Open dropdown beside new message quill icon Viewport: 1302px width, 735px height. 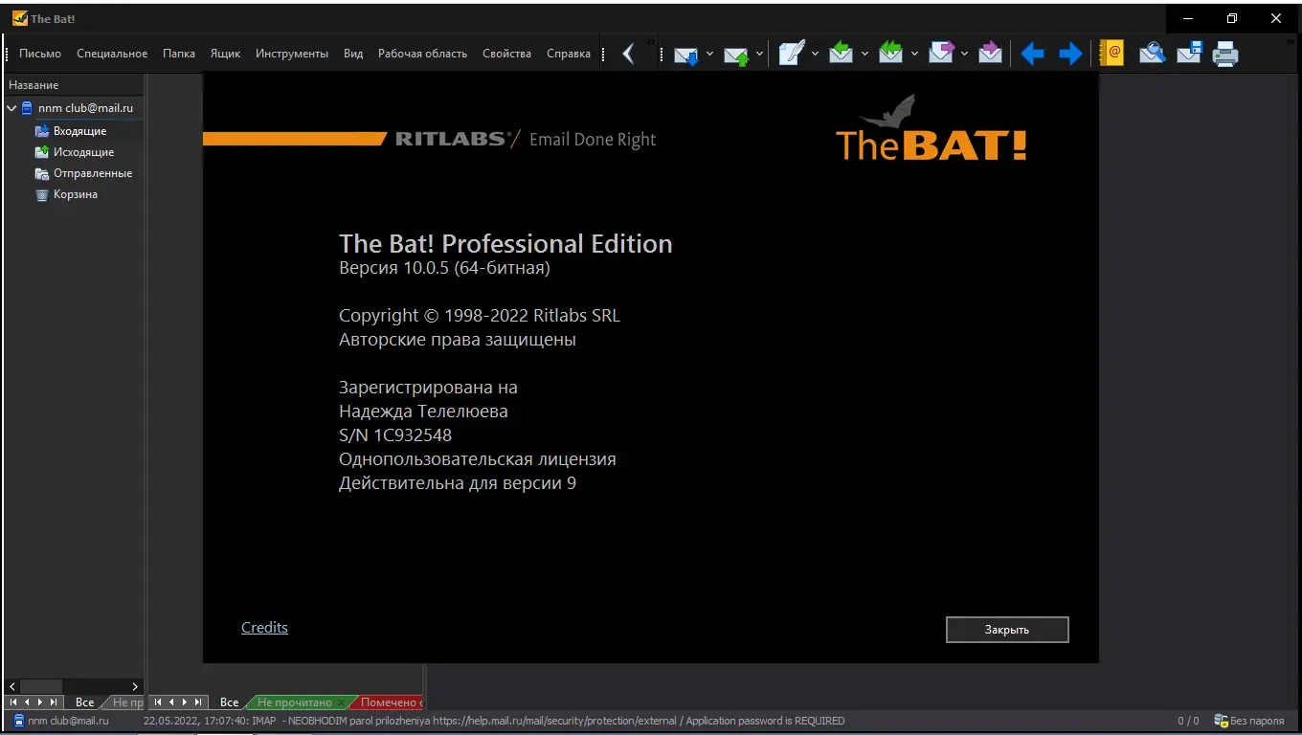pyautogui.click(x=815, y=55)
